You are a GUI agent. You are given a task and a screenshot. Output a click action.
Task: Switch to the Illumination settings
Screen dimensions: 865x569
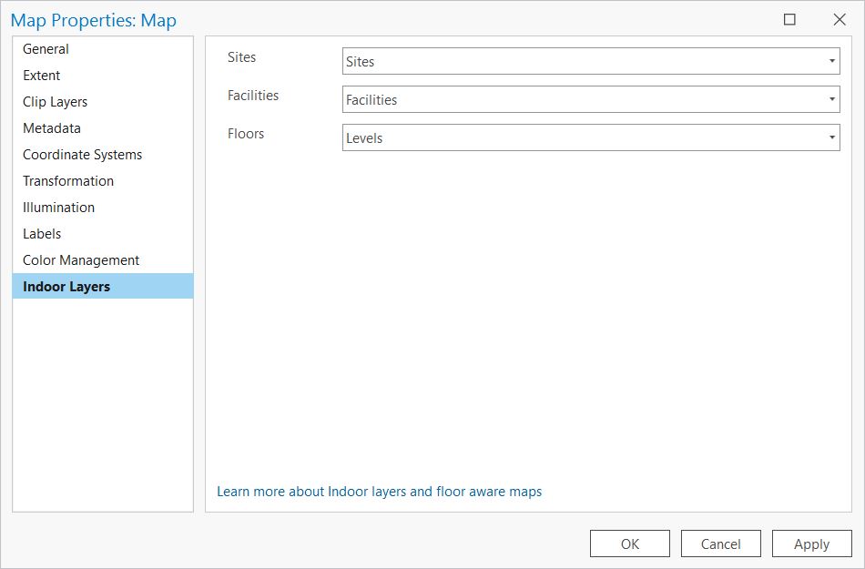(x=58, y=208)
